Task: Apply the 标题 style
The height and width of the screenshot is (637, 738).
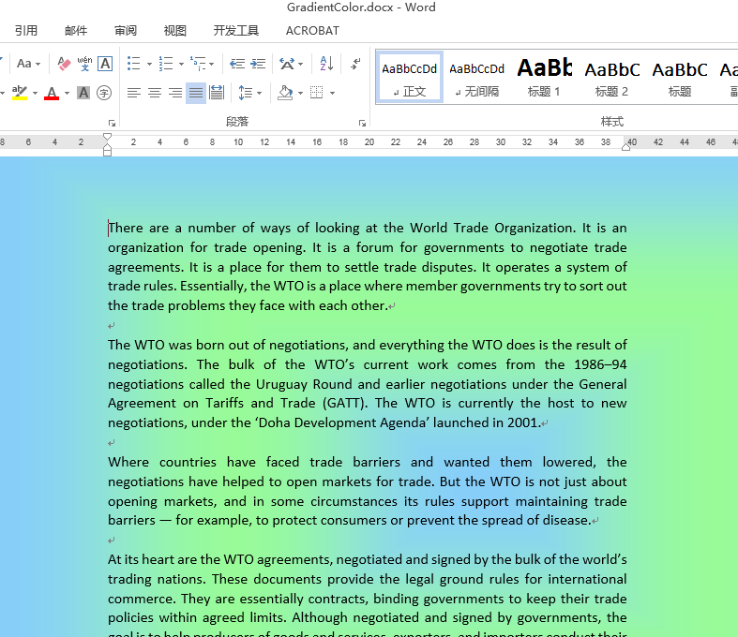Action: 680,78
